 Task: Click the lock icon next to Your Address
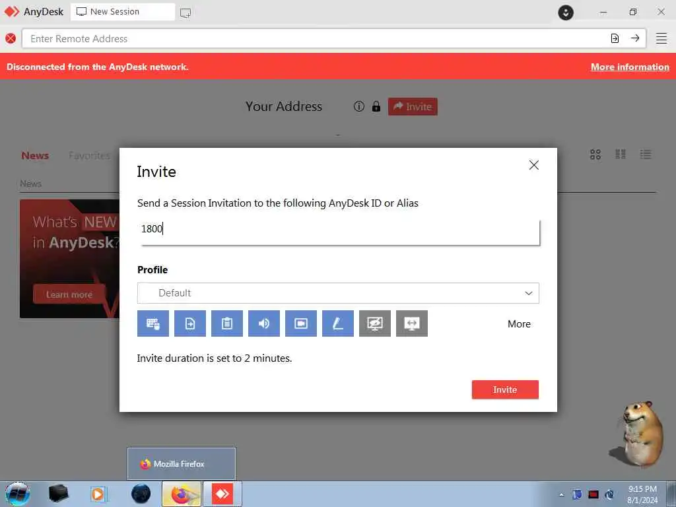coord(376,106)
